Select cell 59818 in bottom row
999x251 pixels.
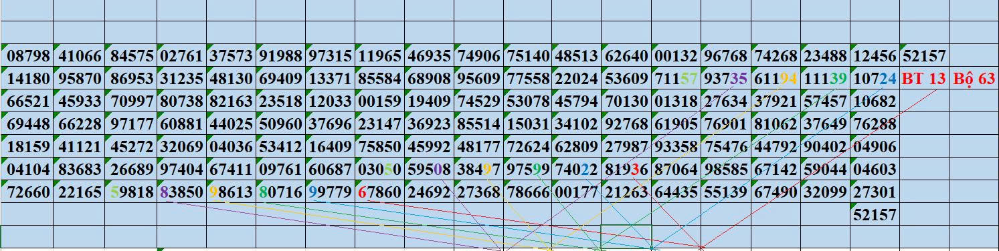pos(131,192)
